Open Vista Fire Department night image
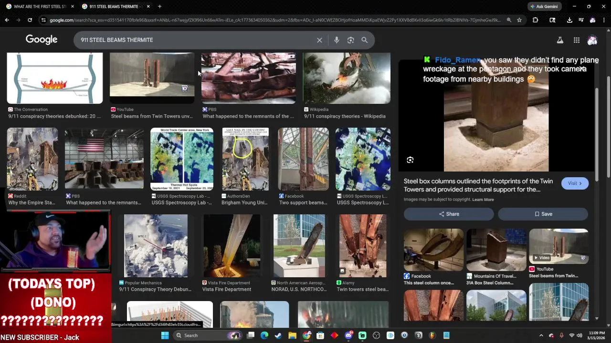Viewport: 611px width, 343px height. tap(232, 246)
